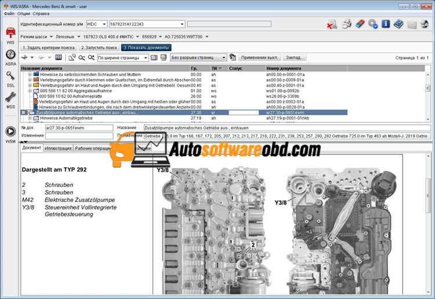Select Hinweise zu Schraubverbindungen row
Screen dimensions: 435x299
click(184, 107)
